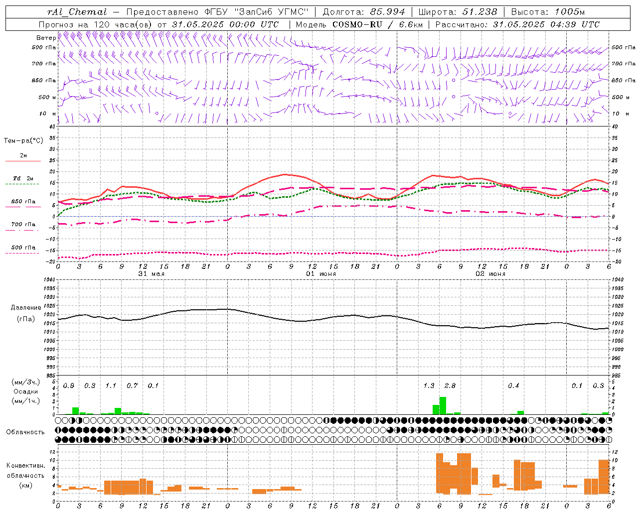Click the Ветер wind panel label
Screen dimensions: 638x510
[x=46, y=38]
